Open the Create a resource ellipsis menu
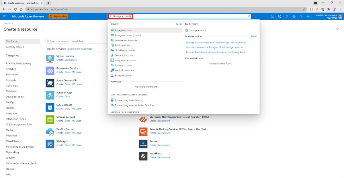 43,29
